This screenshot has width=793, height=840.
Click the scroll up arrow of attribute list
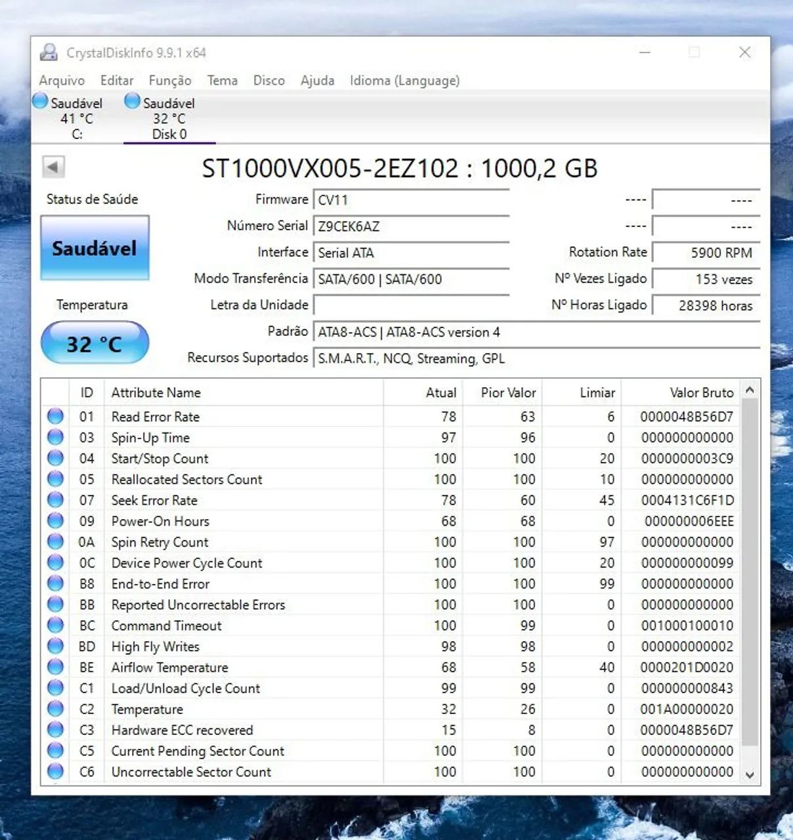pyautogui.click(x=750, y=390)
